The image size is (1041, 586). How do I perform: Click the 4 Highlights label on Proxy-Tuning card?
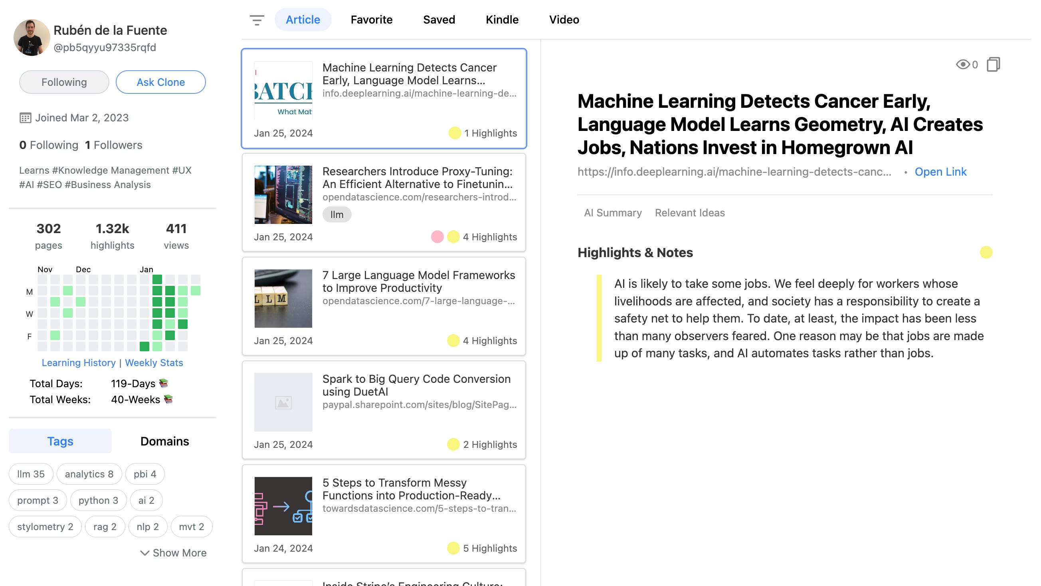point(490,237)
